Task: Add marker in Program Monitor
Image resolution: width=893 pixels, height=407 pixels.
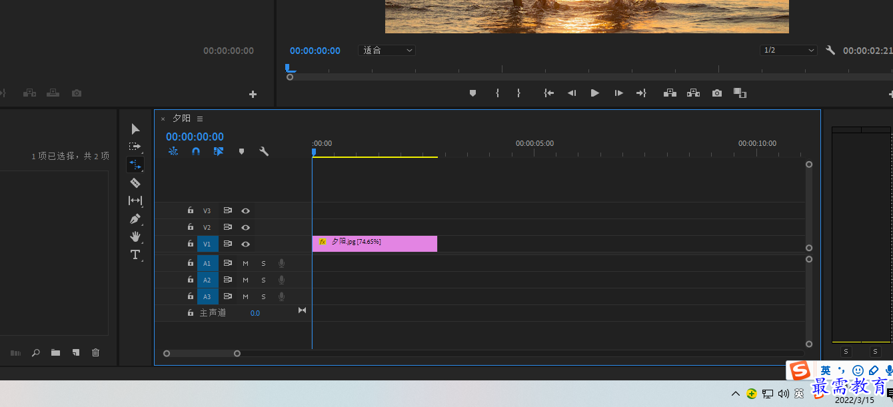Action: pos(472,93)
